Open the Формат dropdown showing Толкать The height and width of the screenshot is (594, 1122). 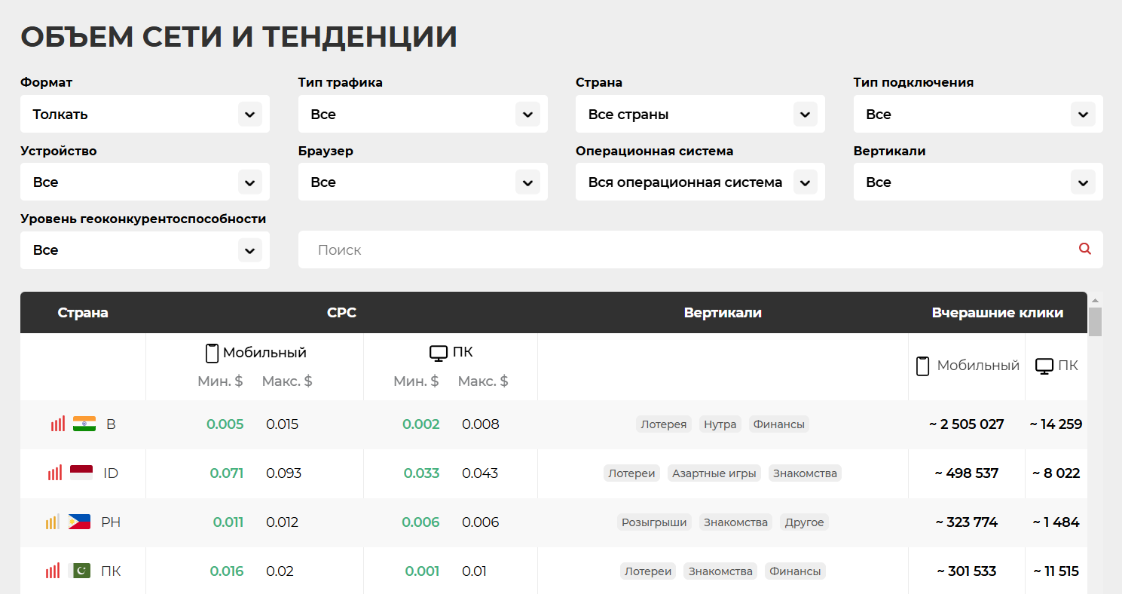point(145,115)
